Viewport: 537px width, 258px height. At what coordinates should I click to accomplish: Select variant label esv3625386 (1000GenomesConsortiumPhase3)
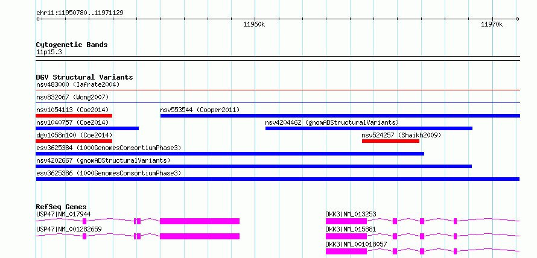coord(108,174)
